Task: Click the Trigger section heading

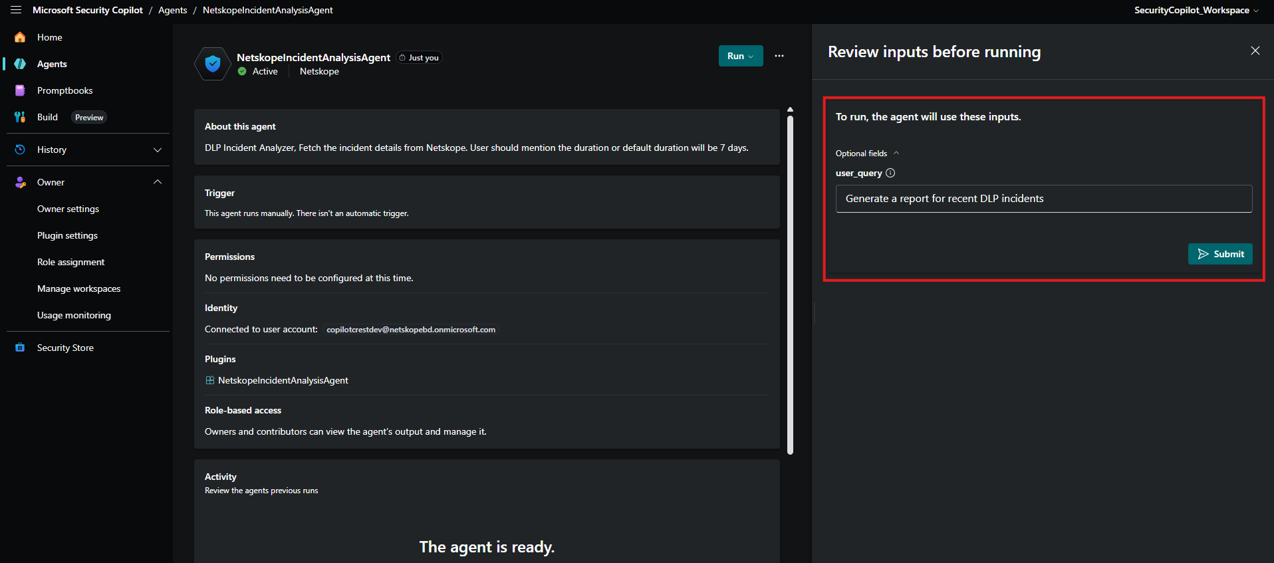Action: pyautogui.click(x=219, y=193)
